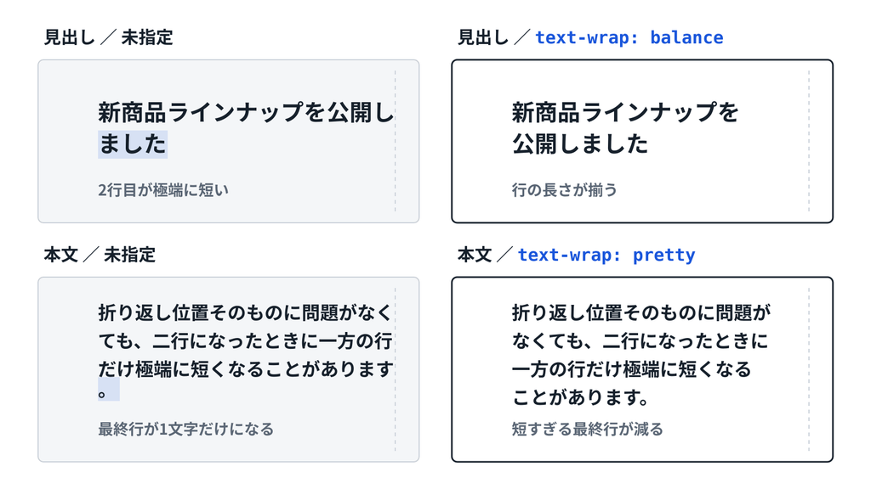Image resolution: width=871 pixels, height=489 pixels.
Task: Click the heading '新商品ラインナップを公開し' in the unset card
Action: (x=246, y=113)
